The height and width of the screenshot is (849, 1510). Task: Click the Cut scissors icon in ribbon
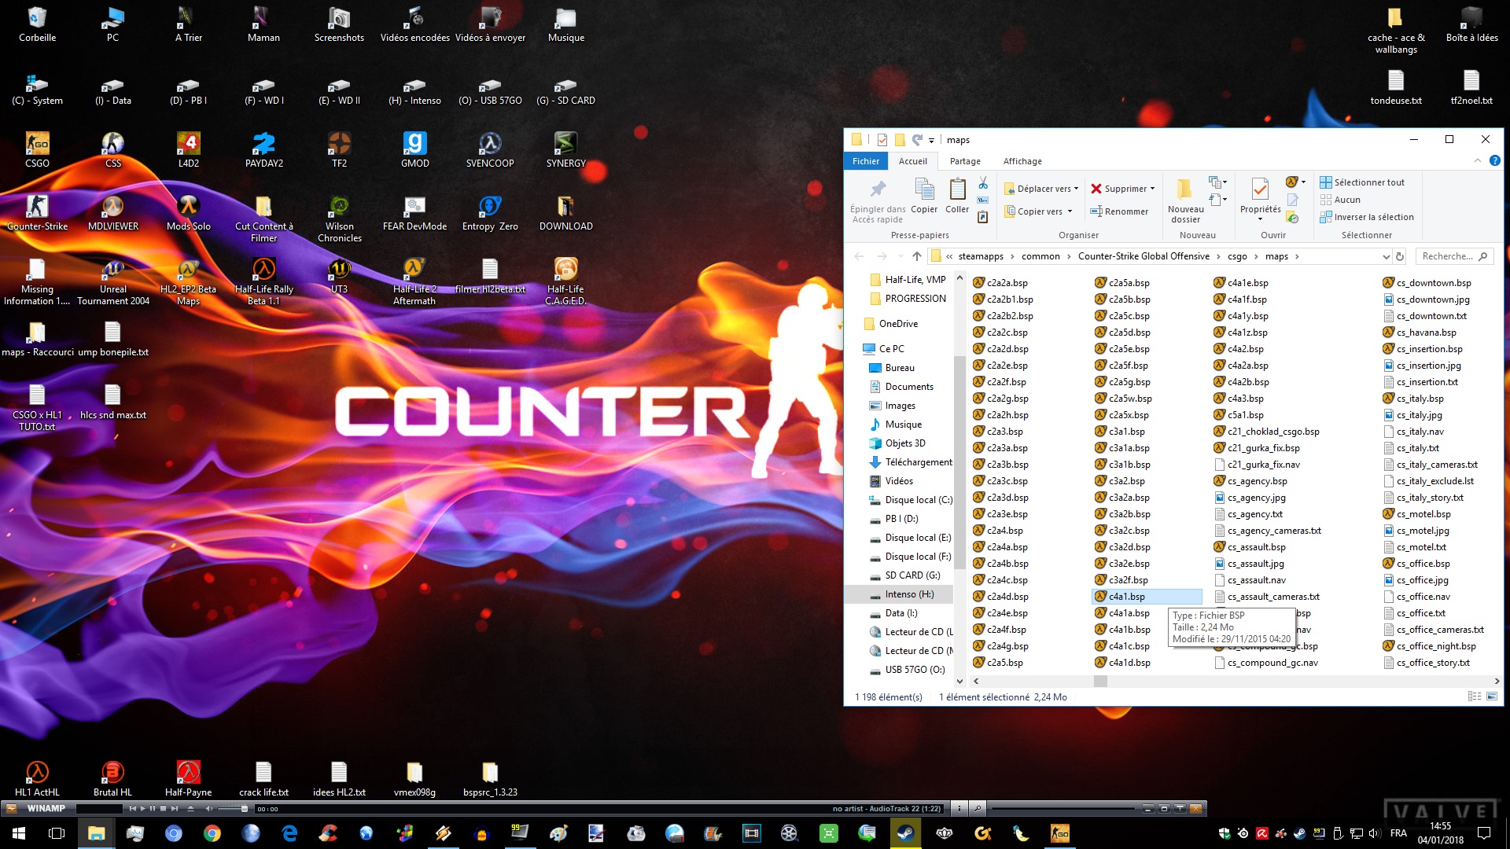tap(983, 183)
